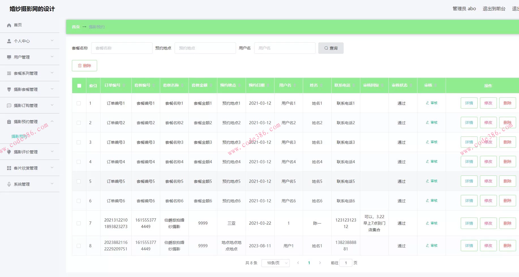Click the person icon beside 个人中心
This screenshot has width=519, height=277.
[x=9, y=41]
